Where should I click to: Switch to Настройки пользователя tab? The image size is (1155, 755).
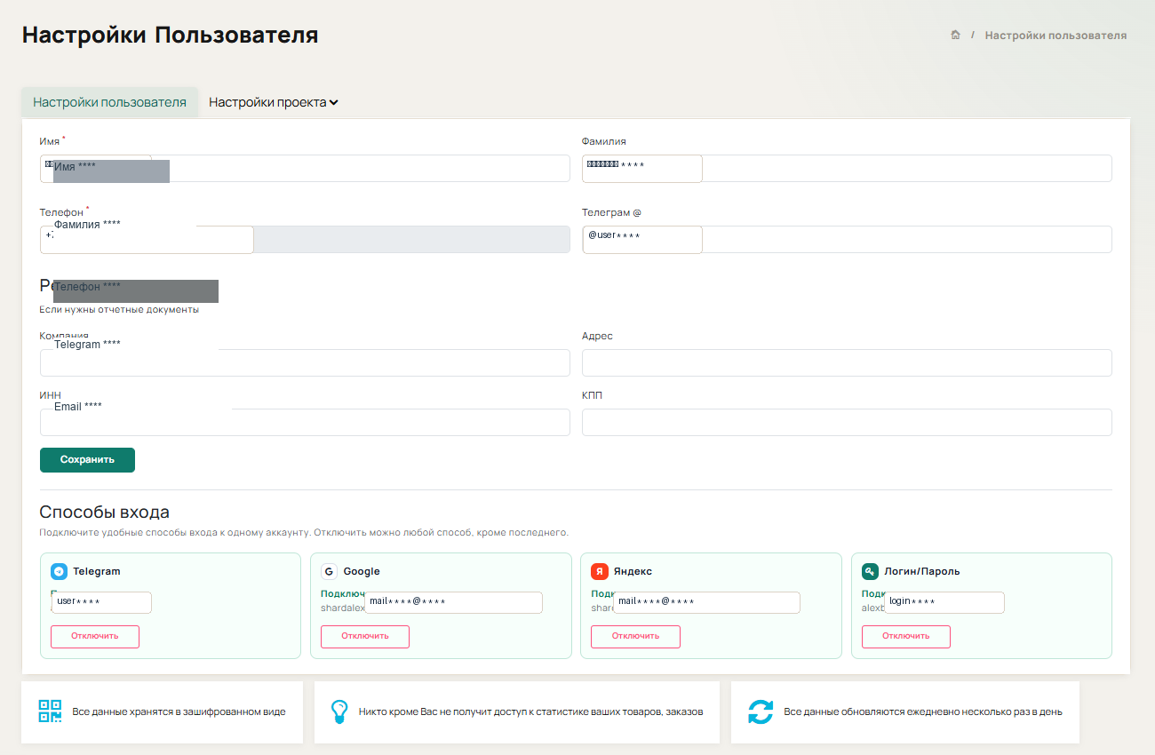109,102
